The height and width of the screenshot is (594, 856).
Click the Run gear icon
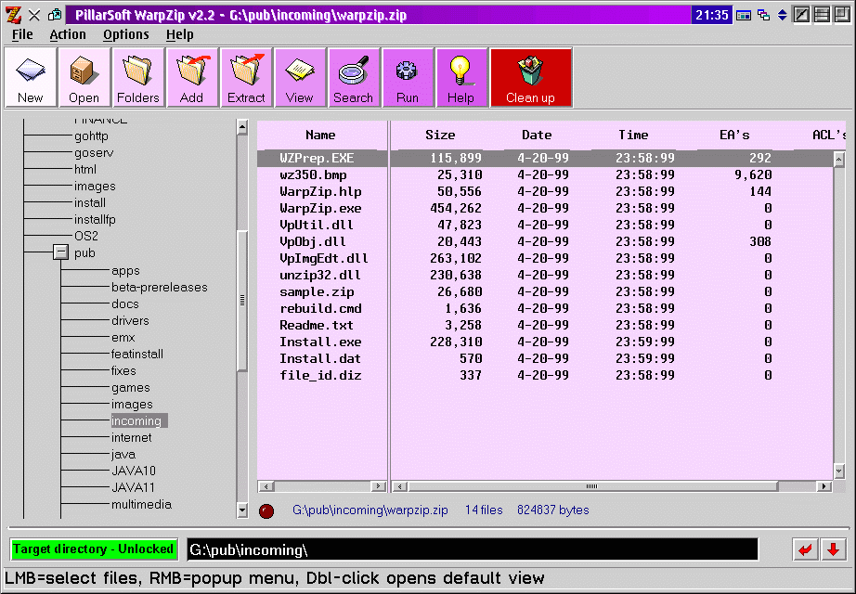[x=408, y=77]
